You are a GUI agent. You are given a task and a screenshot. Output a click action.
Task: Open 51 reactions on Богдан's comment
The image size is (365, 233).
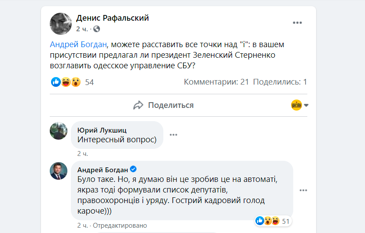point(286,221)
